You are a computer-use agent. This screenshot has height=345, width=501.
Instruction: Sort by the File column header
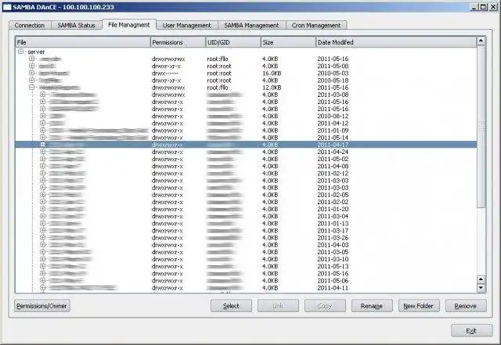tap(83, 42)
